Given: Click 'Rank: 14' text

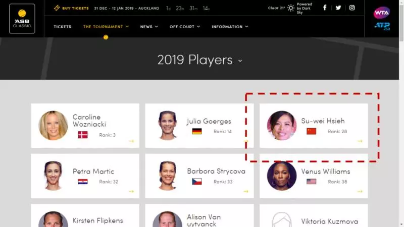Looking at the screenshot, I should [223, 132].
